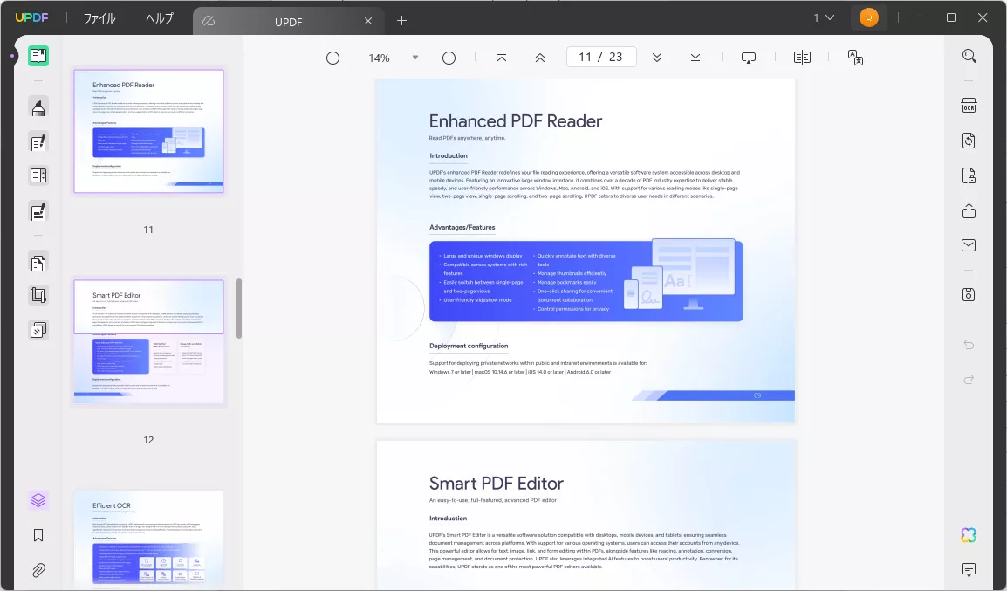Expand the zoom level dropdown
1007x591 pixels.
pos(415,58)
